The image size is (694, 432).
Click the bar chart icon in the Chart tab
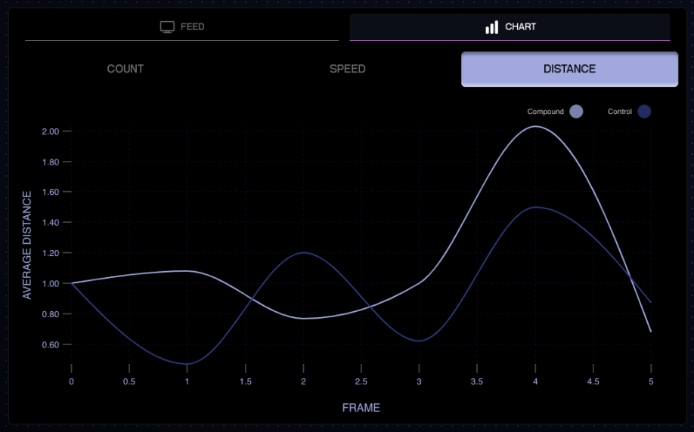pyautogui.click(x=492, y=27)
